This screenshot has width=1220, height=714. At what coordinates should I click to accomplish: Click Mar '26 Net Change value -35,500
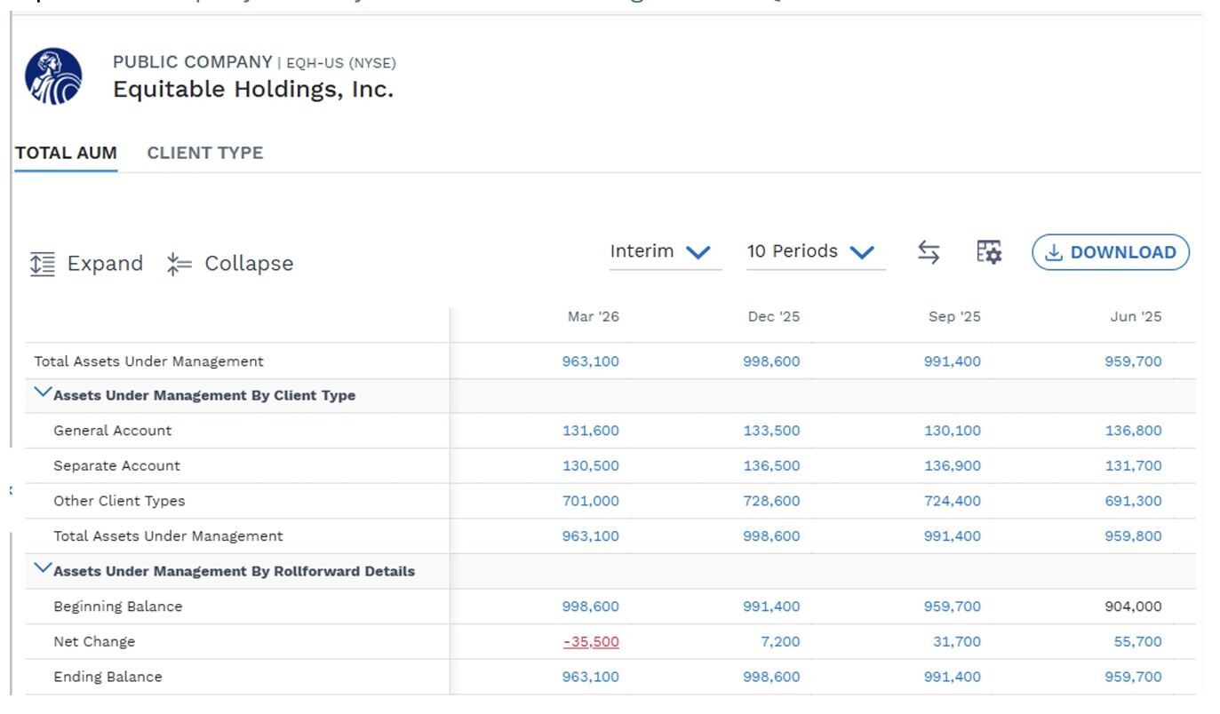pos(591,642)
